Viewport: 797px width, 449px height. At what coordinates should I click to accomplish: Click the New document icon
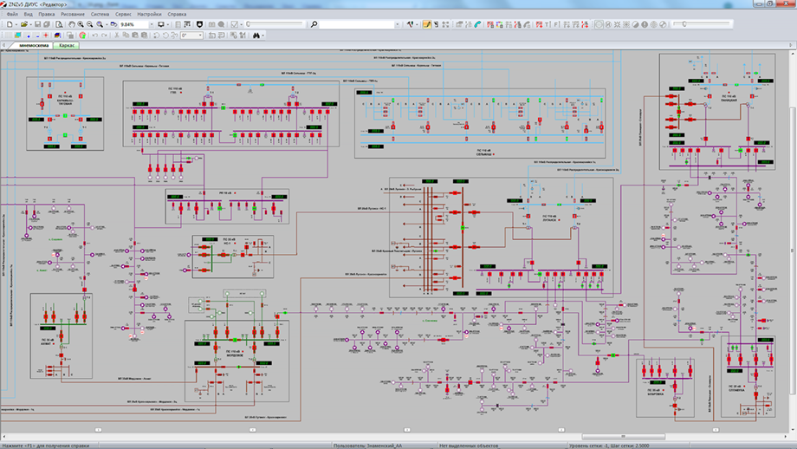tap(9, 24)
